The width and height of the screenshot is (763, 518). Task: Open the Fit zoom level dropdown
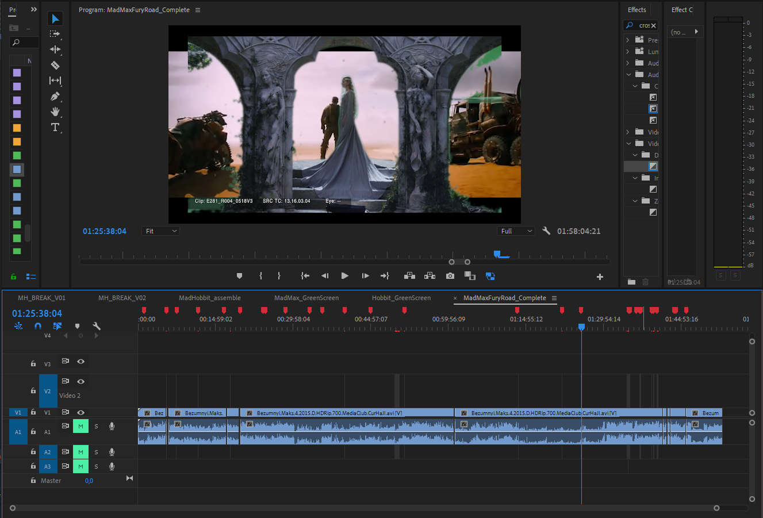(160, 231)
